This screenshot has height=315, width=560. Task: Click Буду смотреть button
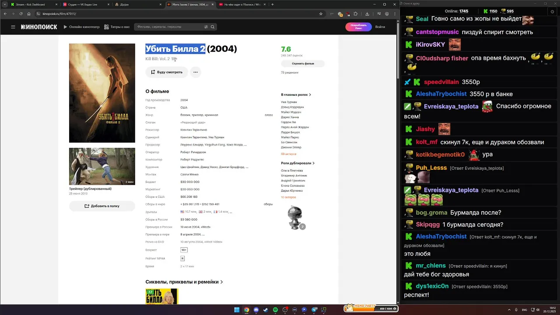click(x=167, y=72)
